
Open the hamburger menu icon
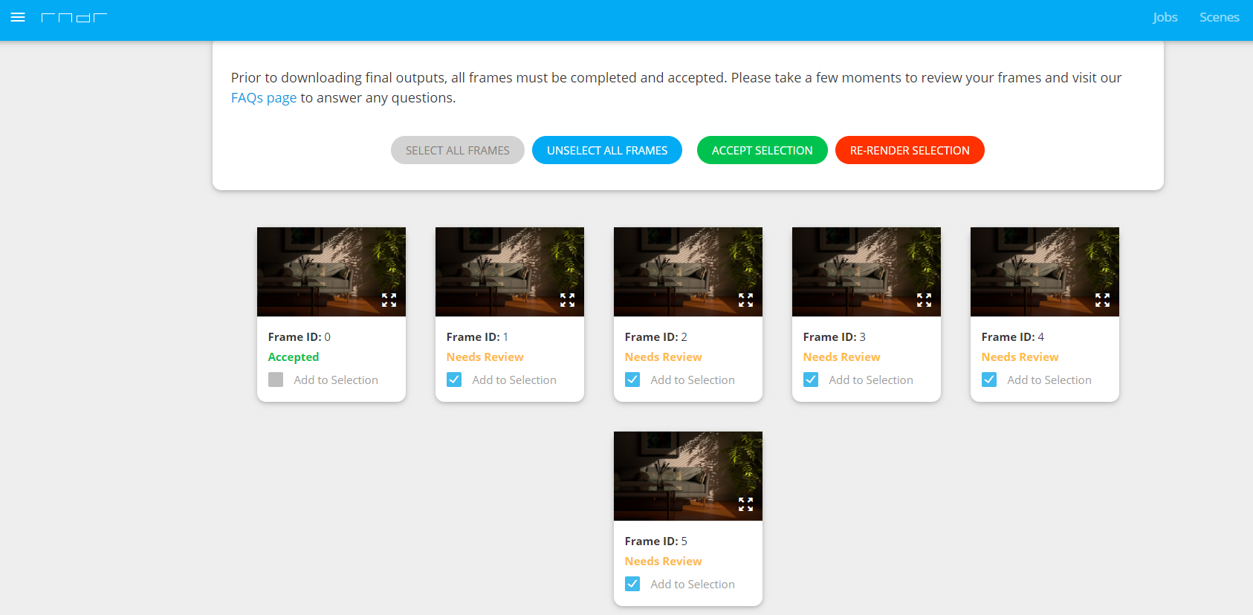18,17
